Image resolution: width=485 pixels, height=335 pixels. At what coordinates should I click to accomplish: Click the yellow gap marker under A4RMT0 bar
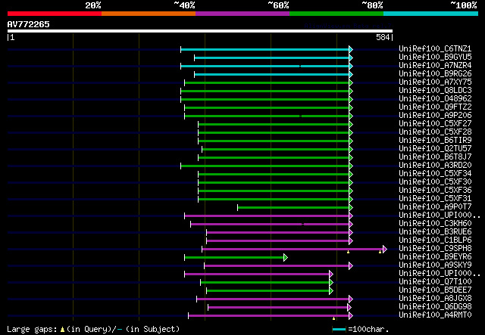(x=333, y=318)
